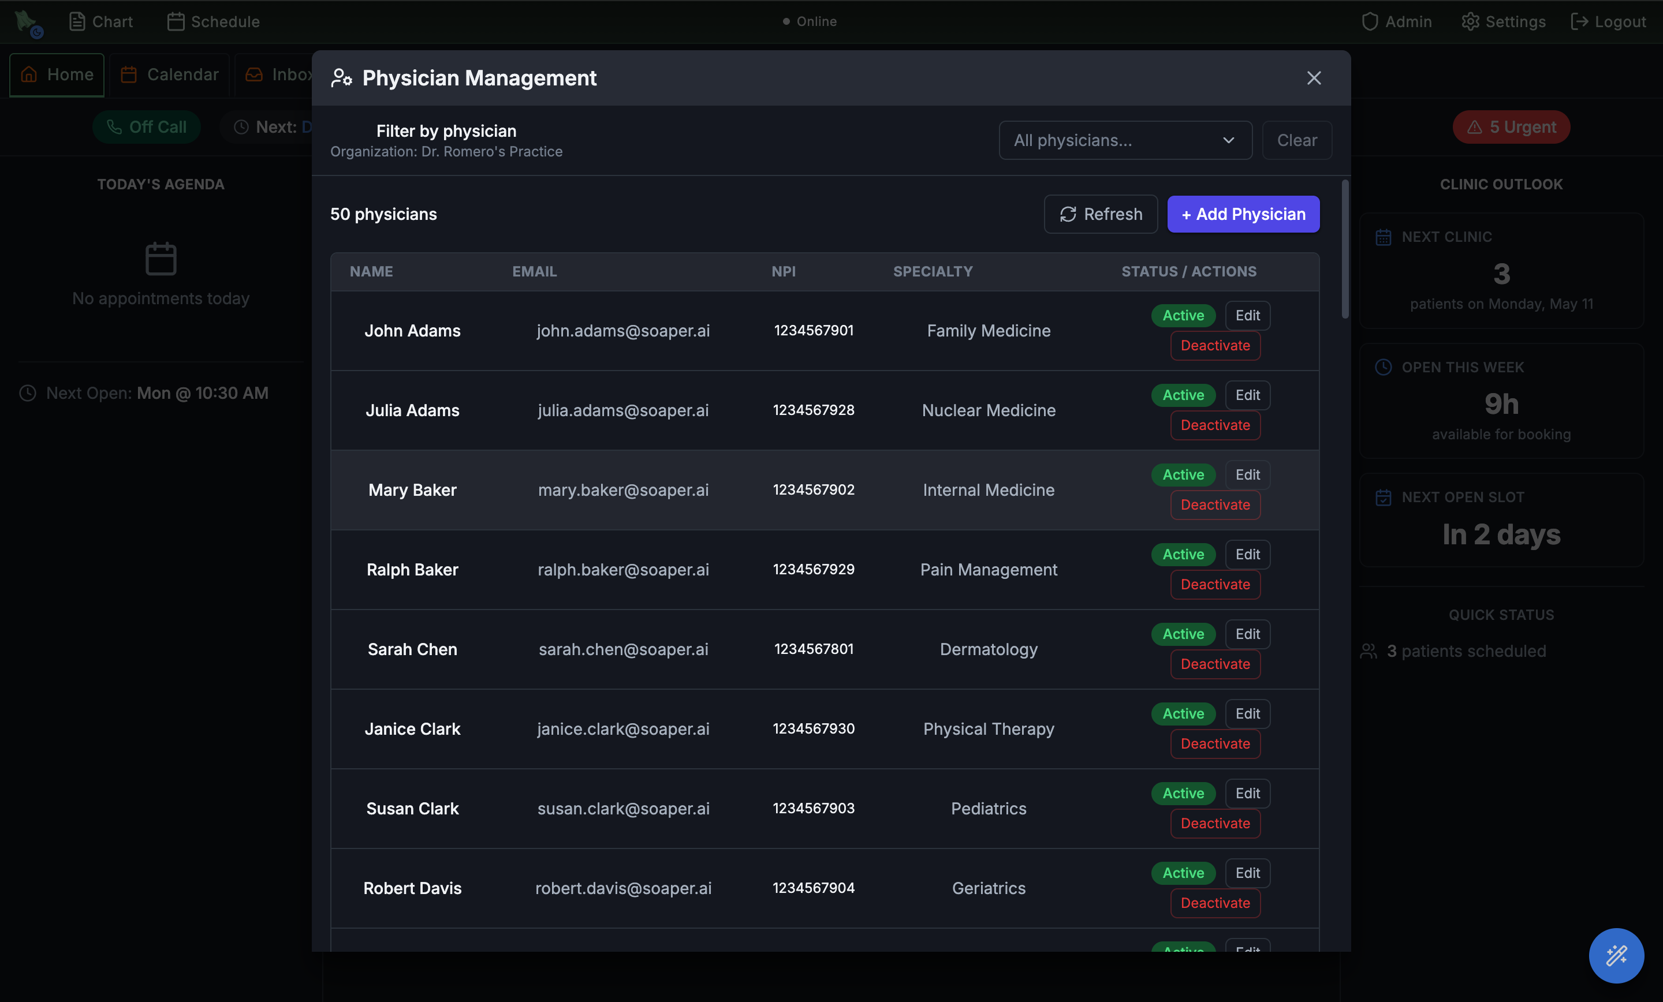Open Settings from the top bar
1663x1002 pixels.
tap(1503, 21)
